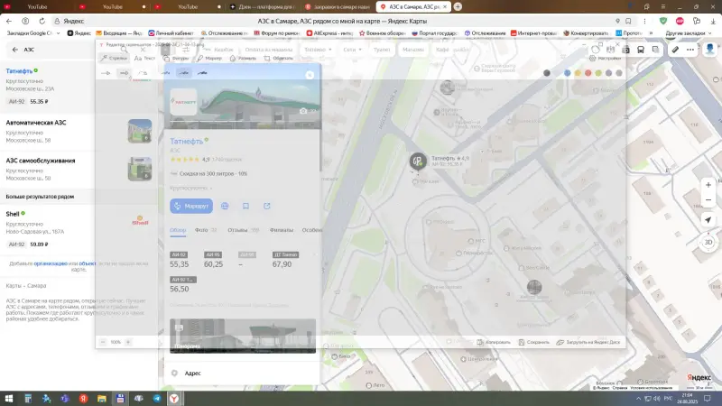722x406 pixels.
Task: Switch to the first YouTube tab
Action: point(37,7)
